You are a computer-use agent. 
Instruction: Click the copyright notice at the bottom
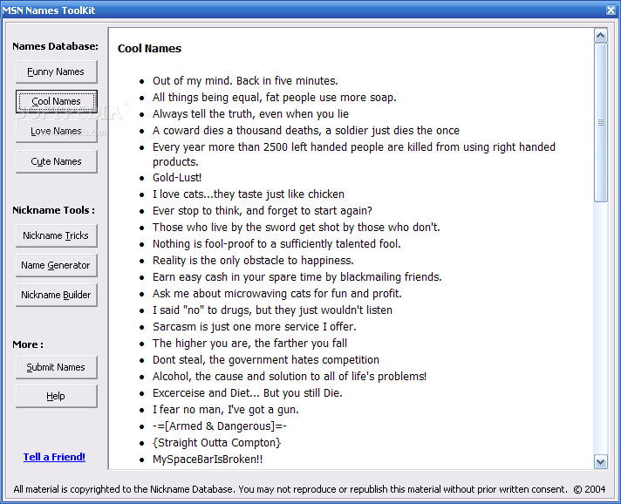[310, 489]
